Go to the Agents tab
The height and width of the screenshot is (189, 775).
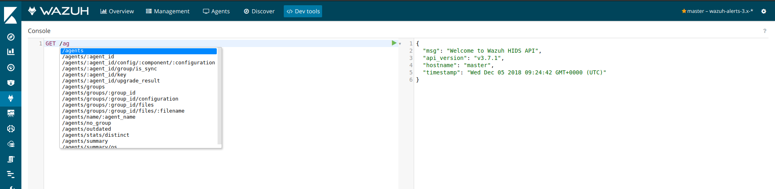pos(216,11)
